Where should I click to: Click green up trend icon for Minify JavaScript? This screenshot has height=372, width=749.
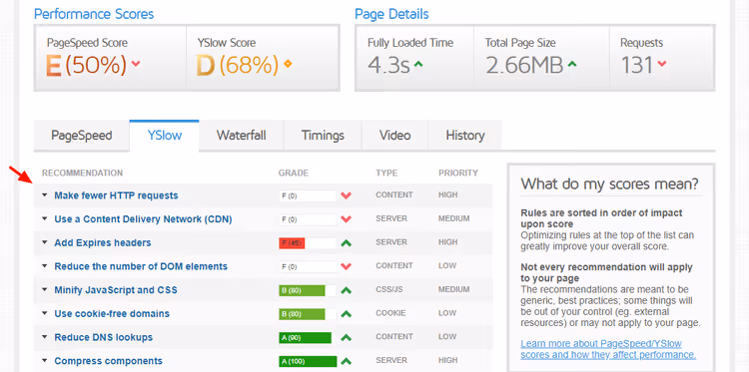347,290
